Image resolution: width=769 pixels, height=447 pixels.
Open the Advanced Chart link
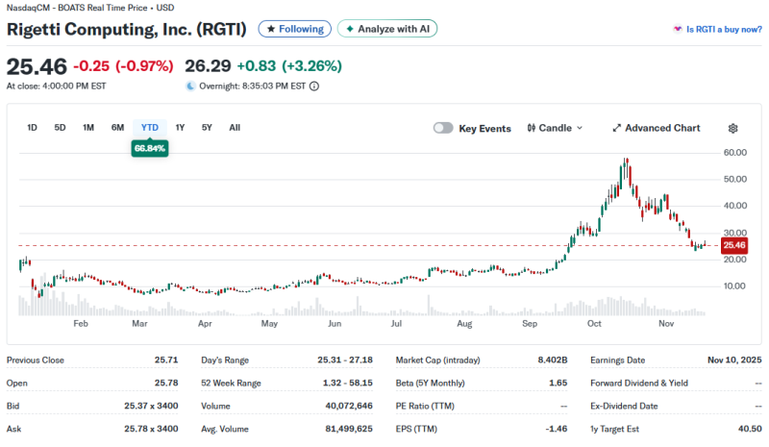pos(657,128)
